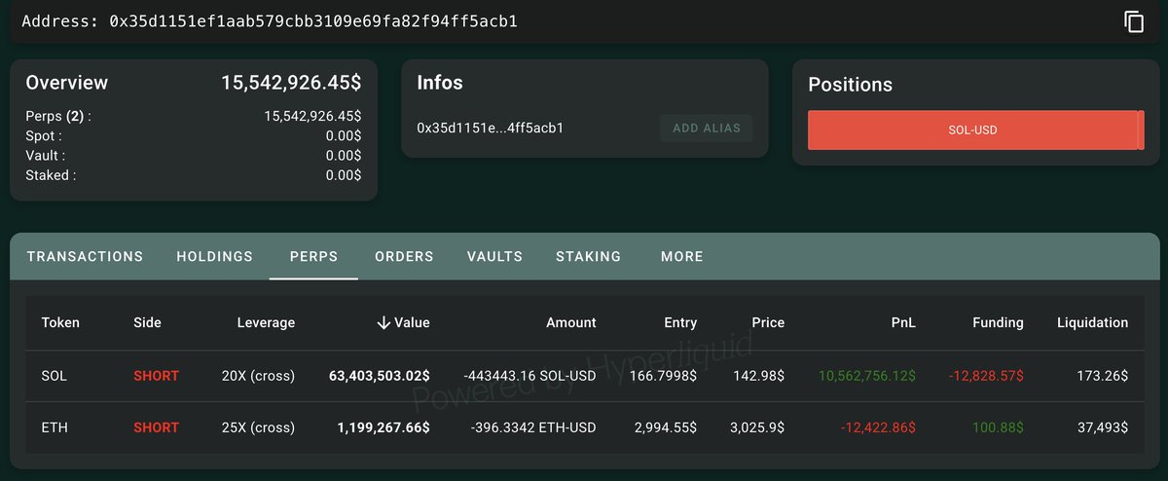1168x481 pixels.
Task: Click the shortened address in Infos
Action: (490, 128)
